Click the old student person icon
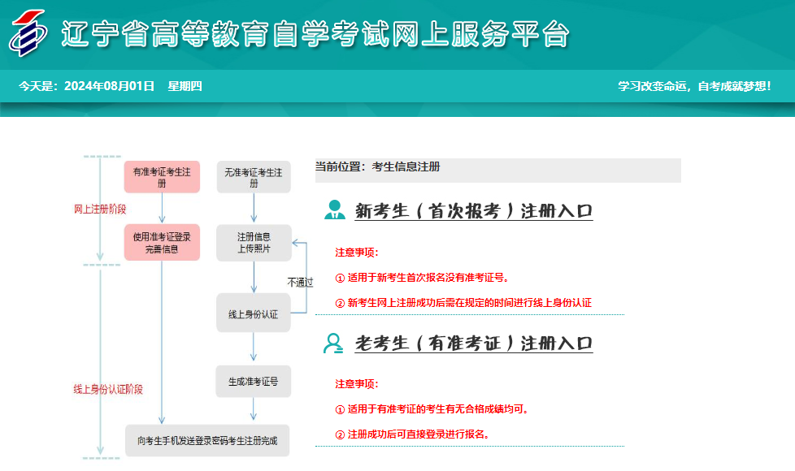This screenshot has width=795, height=471. 334,342
